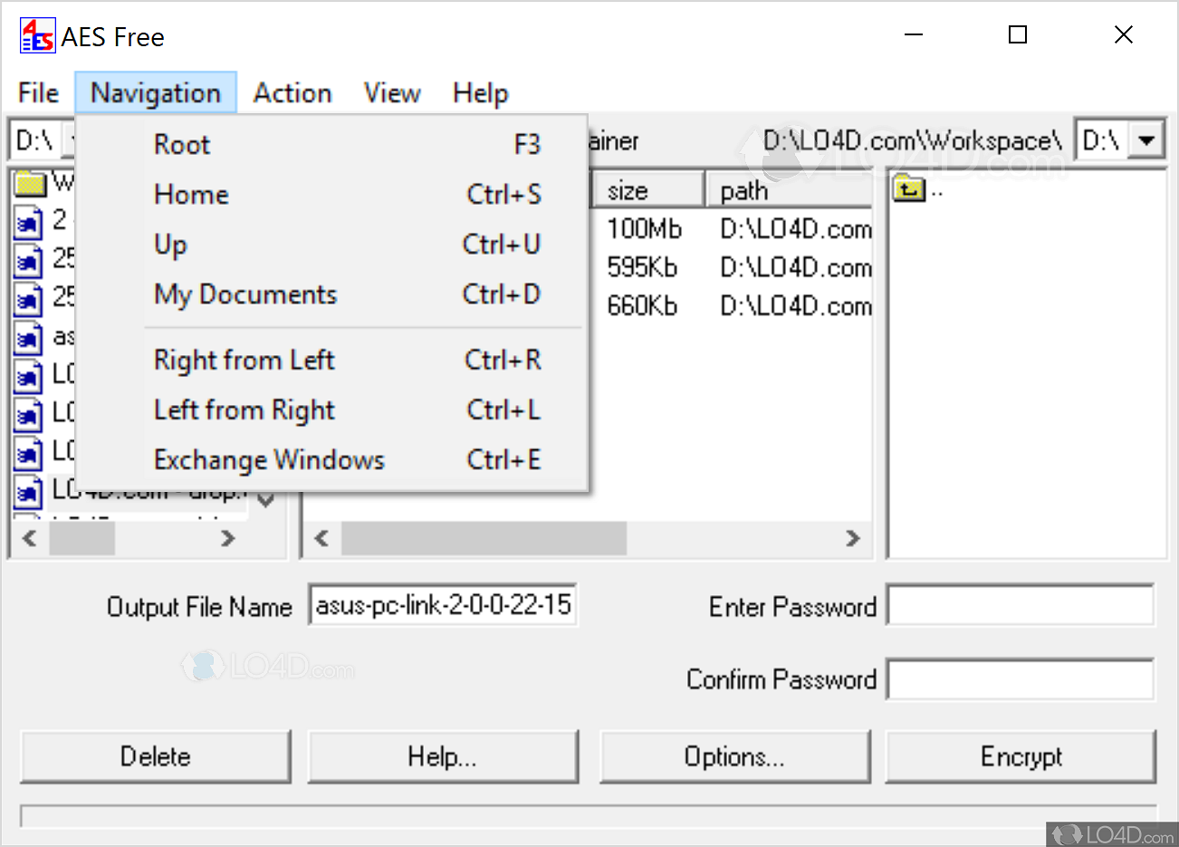Select 'Exchange Windows' in the Navigation menu
The width and height of the screenshot is (1179, 847).
point(268,459)
